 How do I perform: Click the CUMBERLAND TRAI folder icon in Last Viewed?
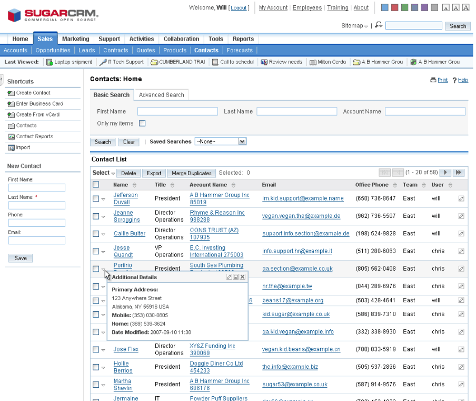[154, 62]
